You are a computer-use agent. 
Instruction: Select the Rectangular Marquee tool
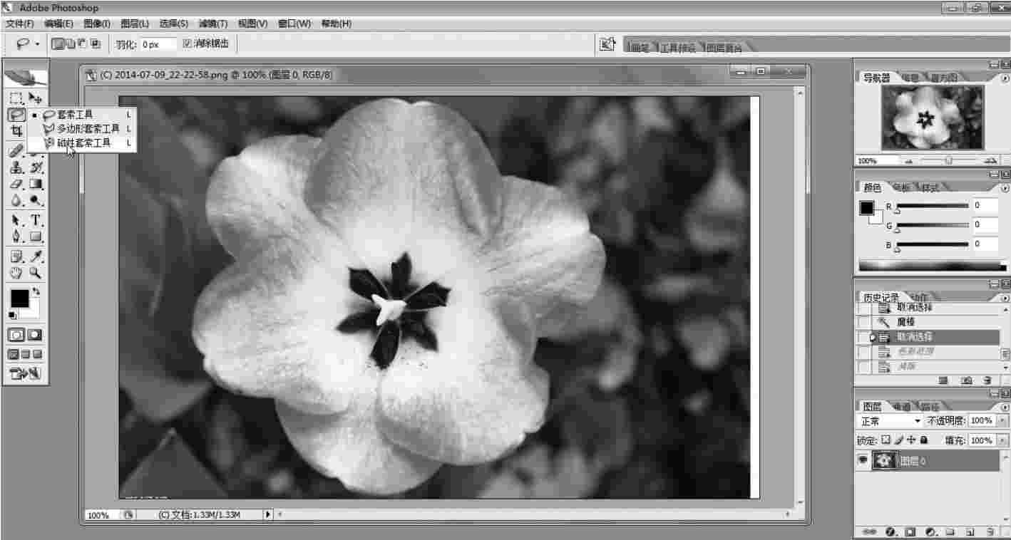click(16, 98)
